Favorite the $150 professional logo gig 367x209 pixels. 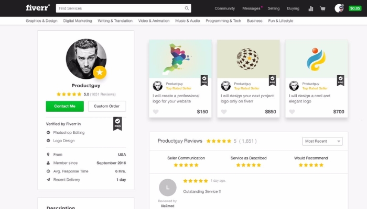pos(156,112)
